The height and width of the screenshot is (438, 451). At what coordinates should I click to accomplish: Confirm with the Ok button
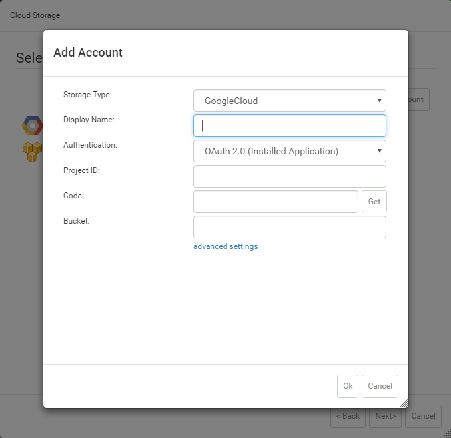(347, 386)
